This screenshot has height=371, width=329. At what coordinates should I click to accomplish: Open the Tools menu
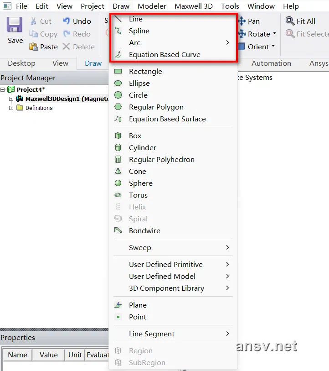coord(230,6)
